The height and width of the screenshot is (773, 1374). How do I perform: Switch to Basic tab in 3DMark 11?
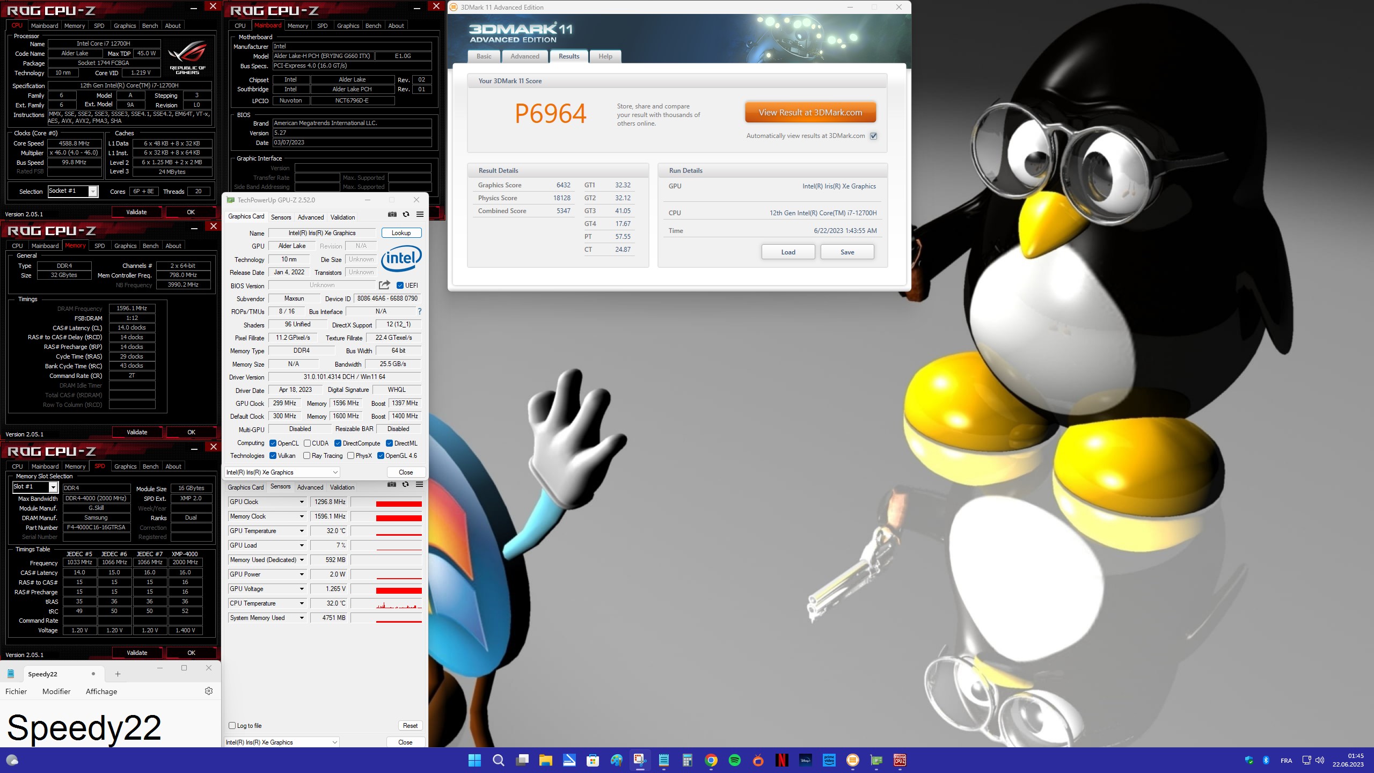(484, 56)
